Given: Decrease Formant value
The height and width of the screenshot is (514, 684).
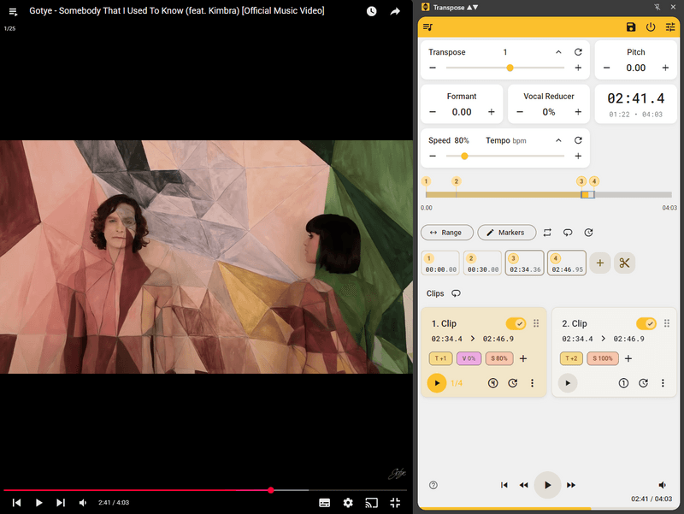Looking at the screenshot, I should point(433,112).
